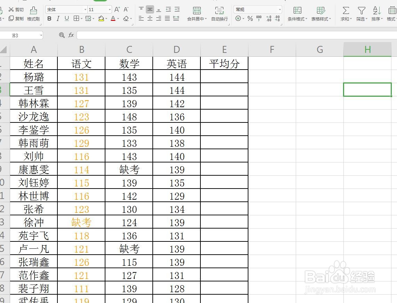Screen dimensions: 397x303
Task: Enable Wrap Text (自动换行)
Action: coord(219,14)
